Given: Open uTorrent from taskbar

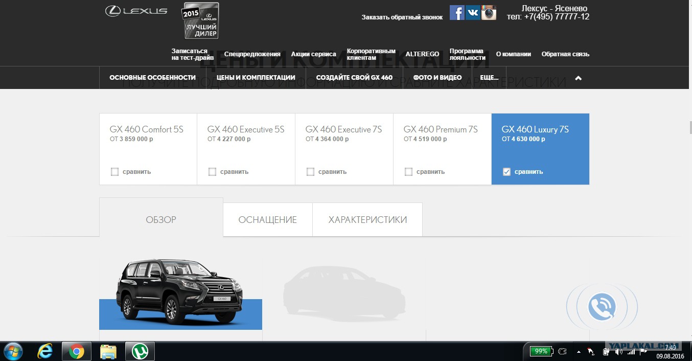Looking at the screenshot, I should click(140, 351).
